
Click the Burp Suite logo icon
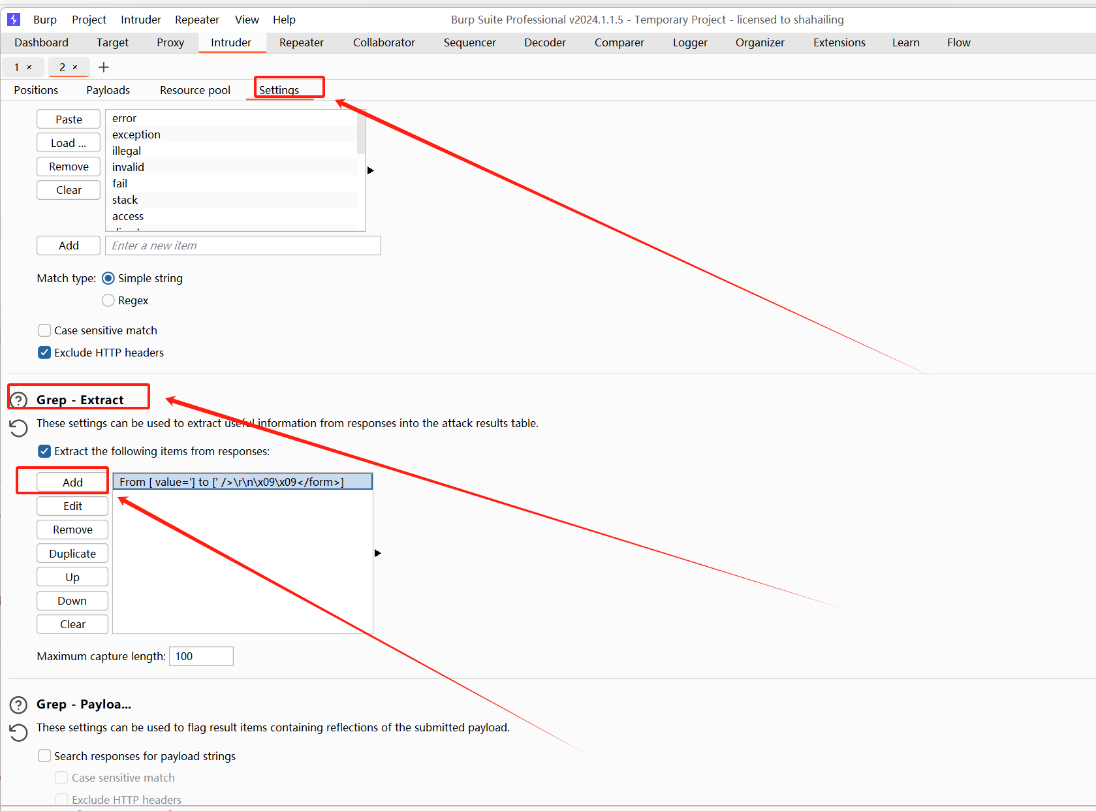pyautogui.click(x=14, y=20)
